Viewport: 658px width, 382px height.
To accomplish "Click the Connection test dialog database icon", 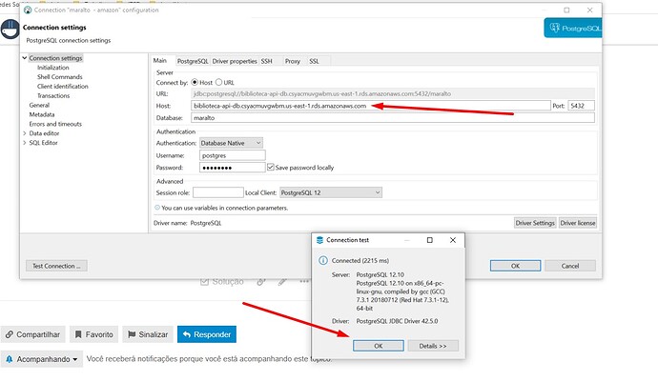I will pyautogui.click(x=319, y=240).
